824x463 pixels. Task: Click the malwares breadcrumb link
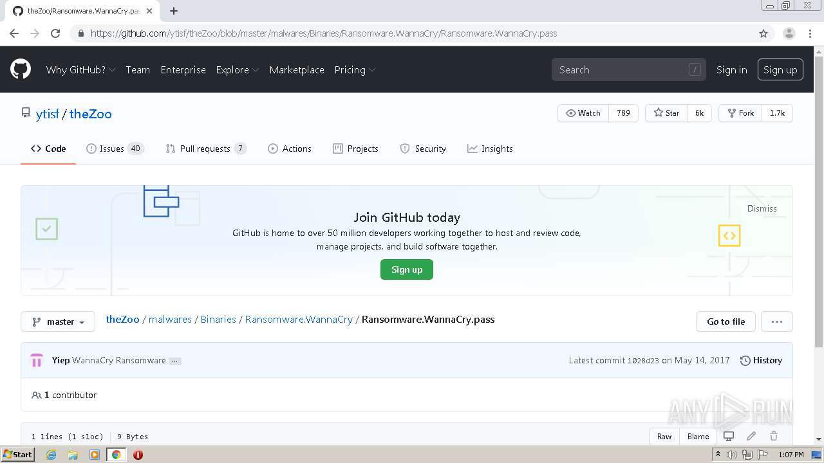coord(170,319)
